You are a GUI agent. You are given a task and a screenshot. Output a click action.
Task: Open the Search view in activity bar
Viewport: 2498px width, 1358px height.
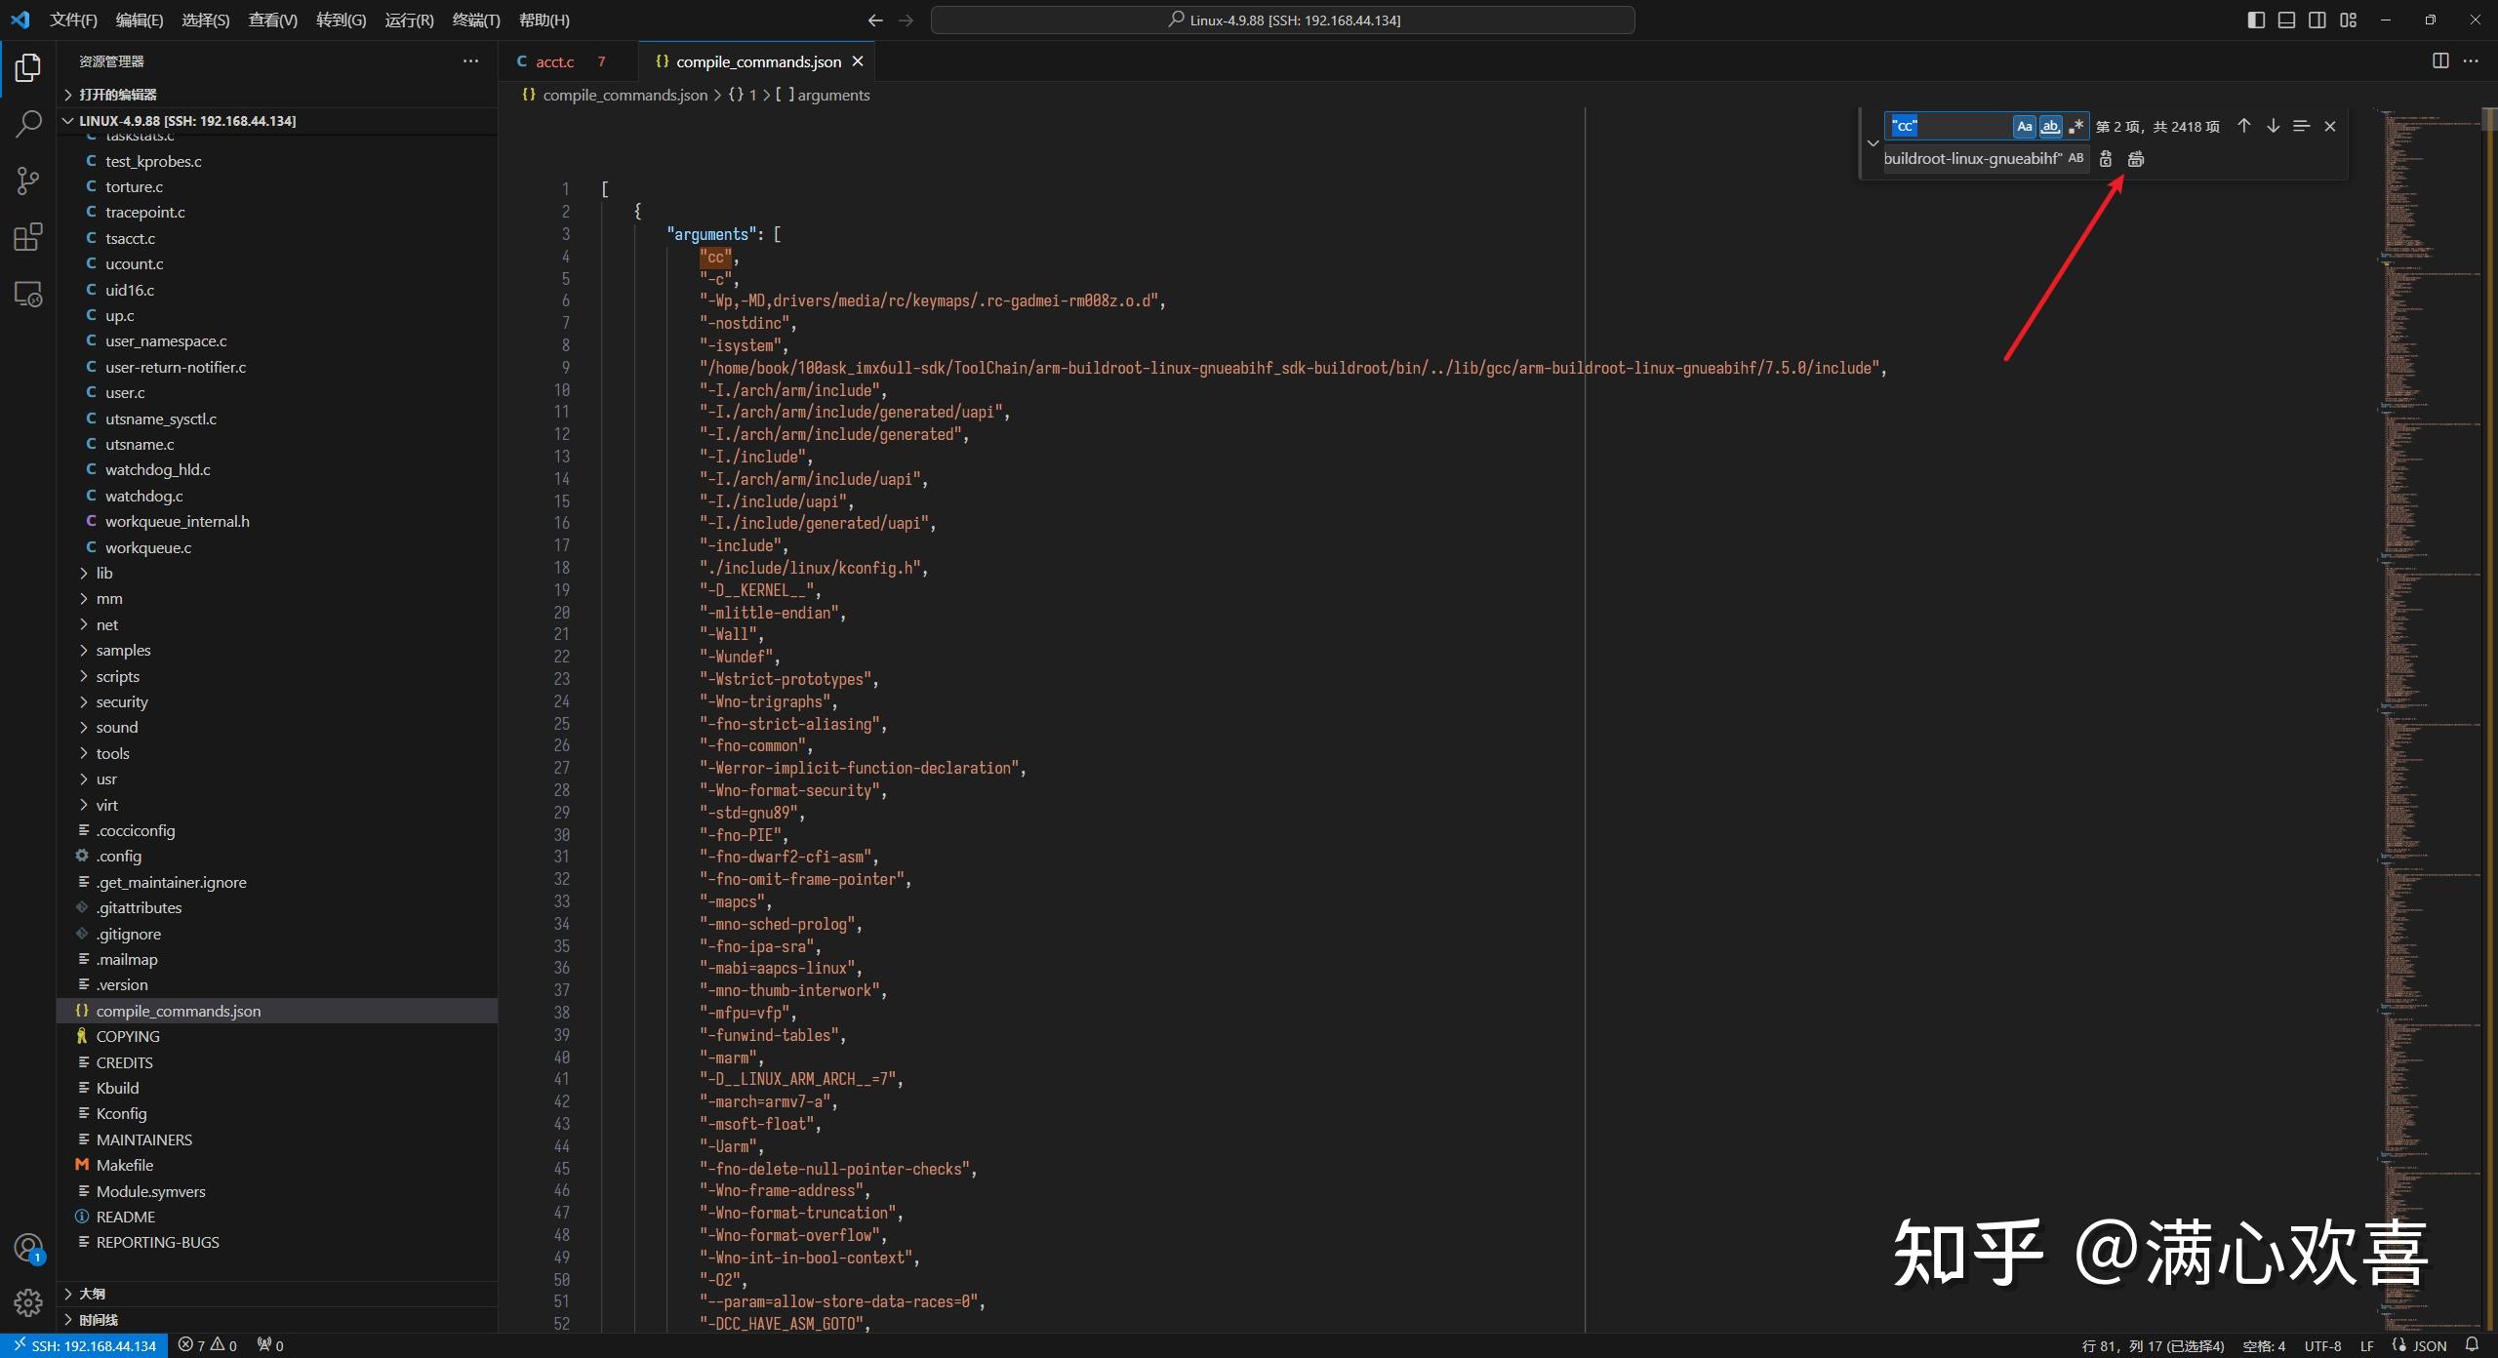pyautogui.click(x=28, y=124)
